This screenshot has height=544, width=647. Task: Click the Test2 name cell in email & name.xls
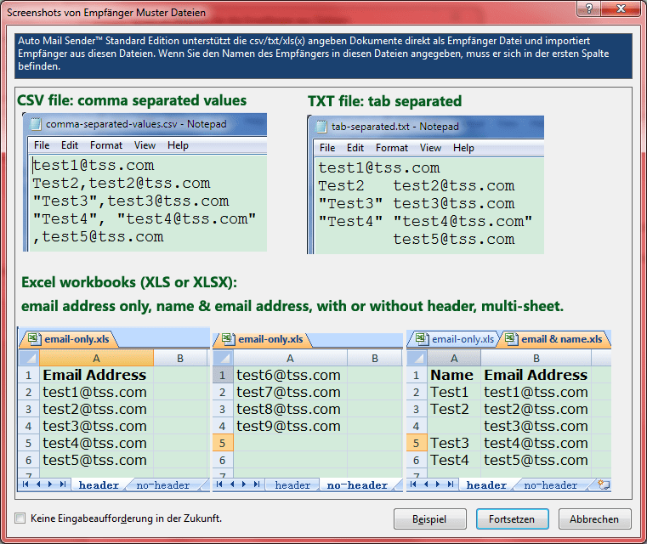[454, 409]
